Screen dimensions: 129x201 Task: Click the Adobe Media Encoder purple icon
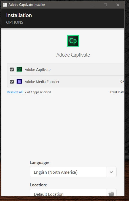[x=19, y=81]
